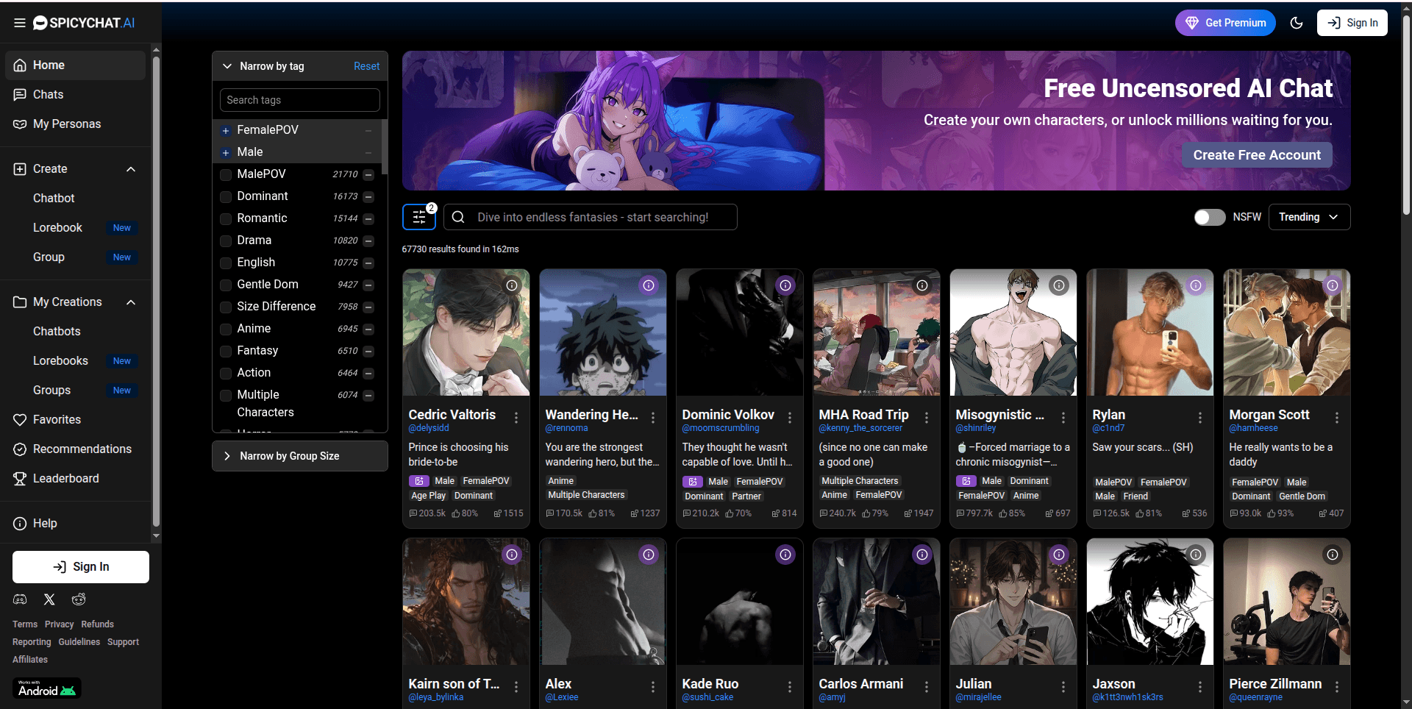Screen dimensions: 1412x709
Task: Check the Romantic tag checkbox
Action: (227, 218)
